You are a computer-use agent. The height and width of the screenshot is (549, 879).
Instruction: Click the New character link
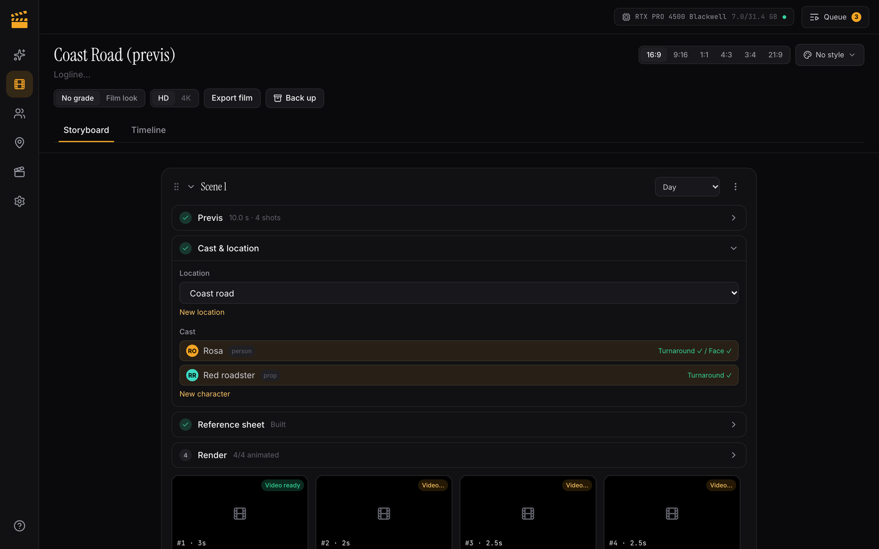[x=205, y=394]
